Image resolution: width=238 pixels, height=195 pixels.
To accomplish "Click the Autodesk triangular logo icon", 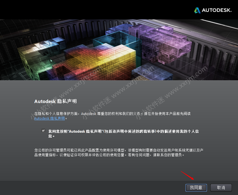I will point(197,10).
